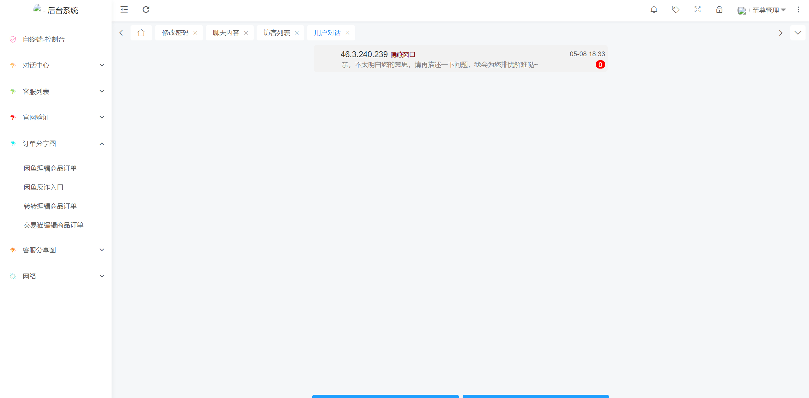Close the 聊天内容 tab
This screenshot has height=398, width=809.
click(246, 33)
